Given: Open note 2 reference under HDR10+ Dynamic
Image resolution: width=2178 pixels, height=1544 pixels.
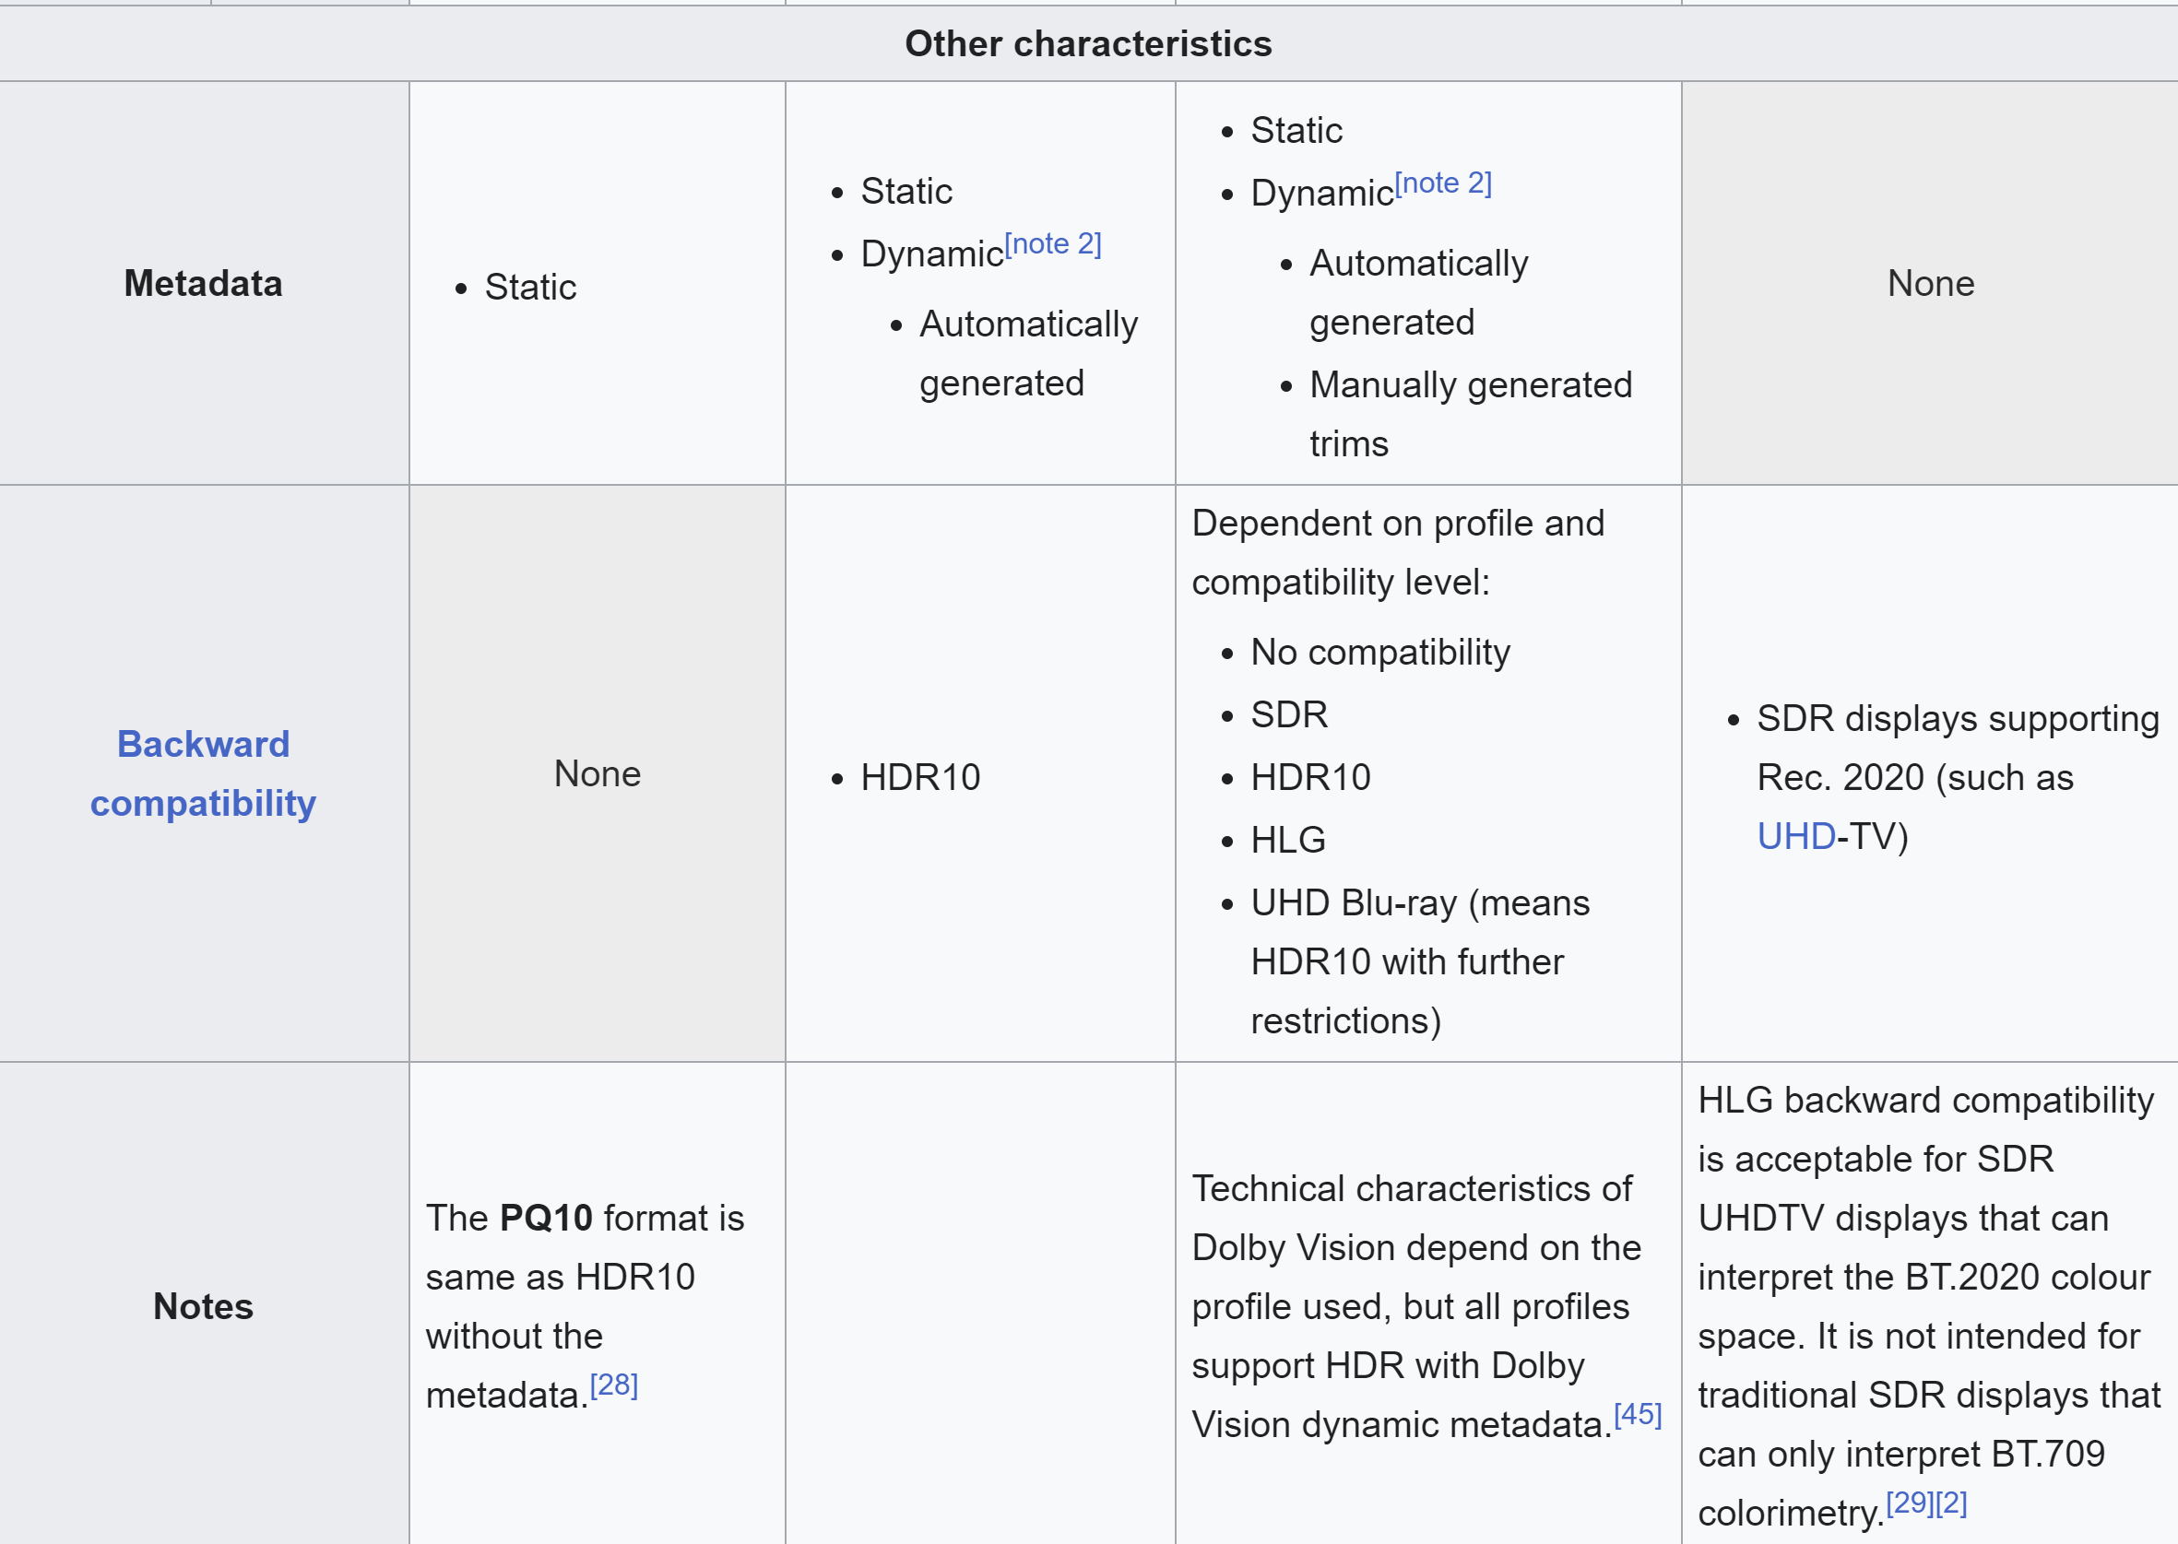Looking at the screenshot, I should pyautogui.click(x=1053, y=244).
